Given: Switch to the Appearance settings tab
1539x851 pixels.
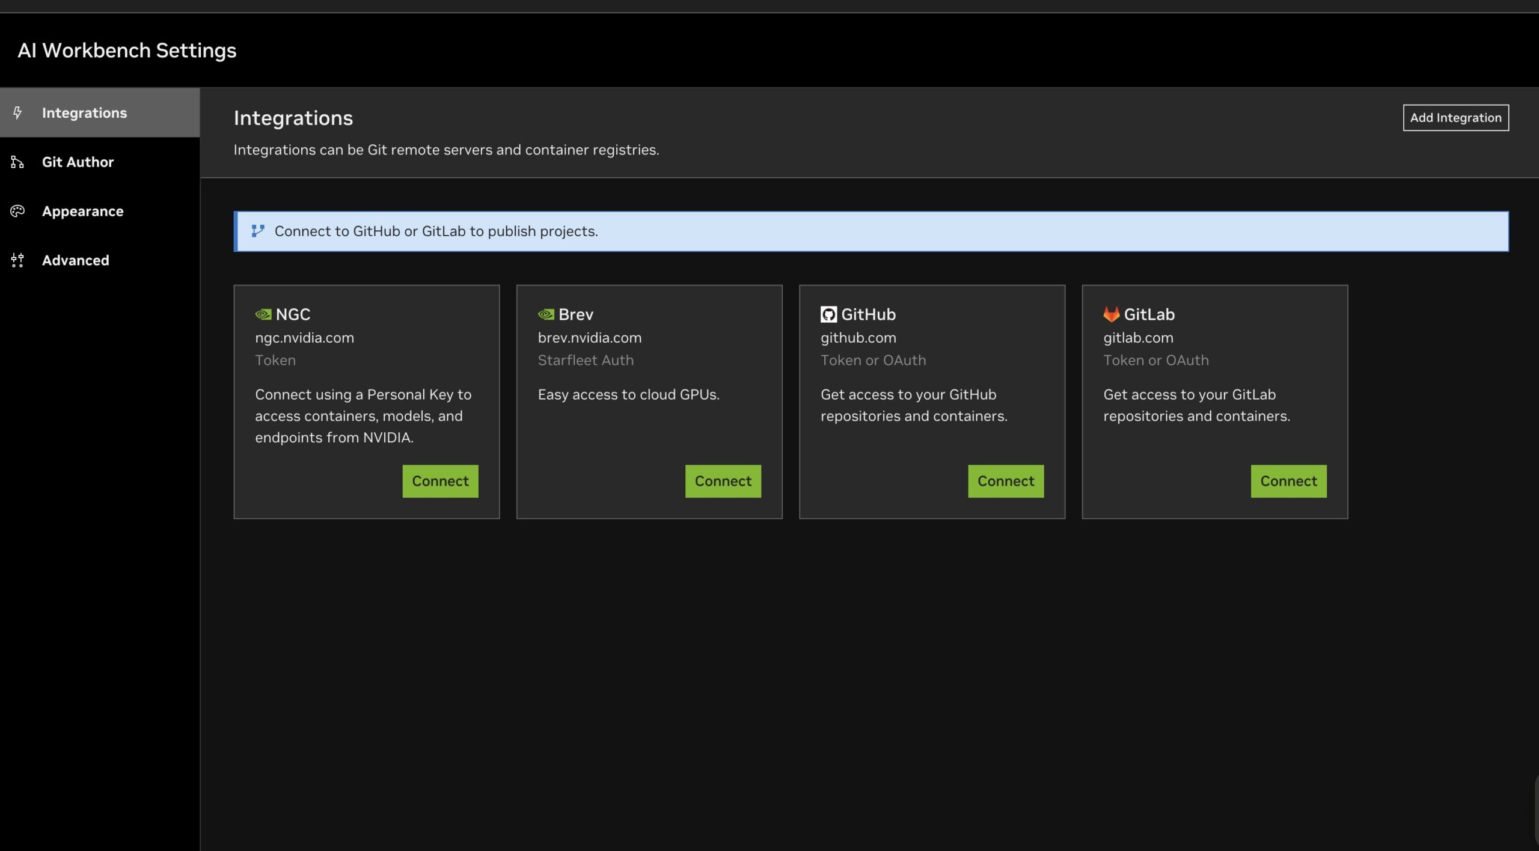Looking at the screenshot, I should [x=82, y=211].
